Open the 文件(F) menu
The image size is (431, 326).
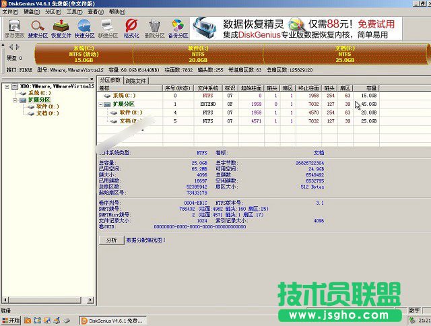(x=10, y=12)
